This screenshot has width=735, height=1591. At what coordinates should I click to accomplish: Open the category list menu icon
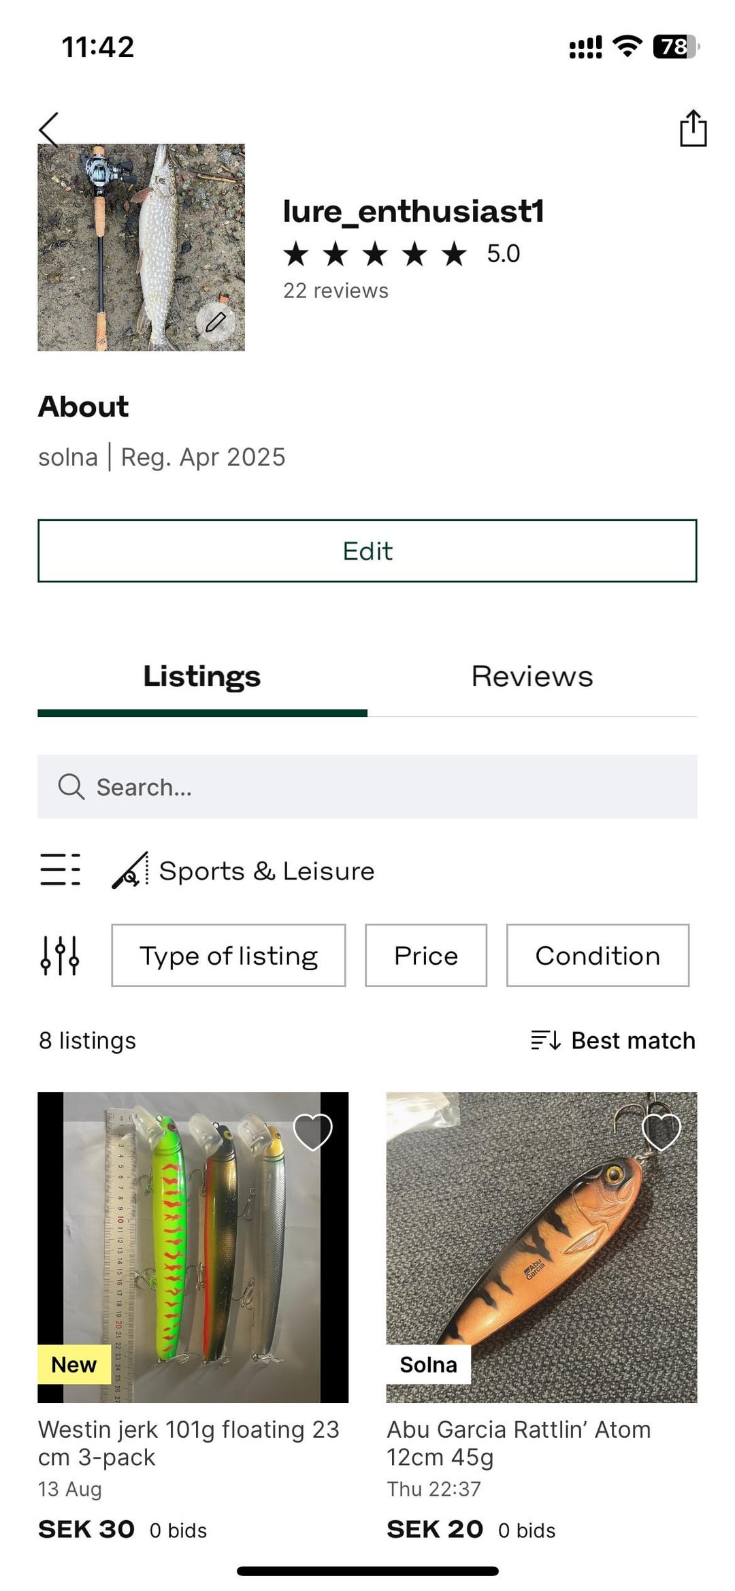[60, 869]
